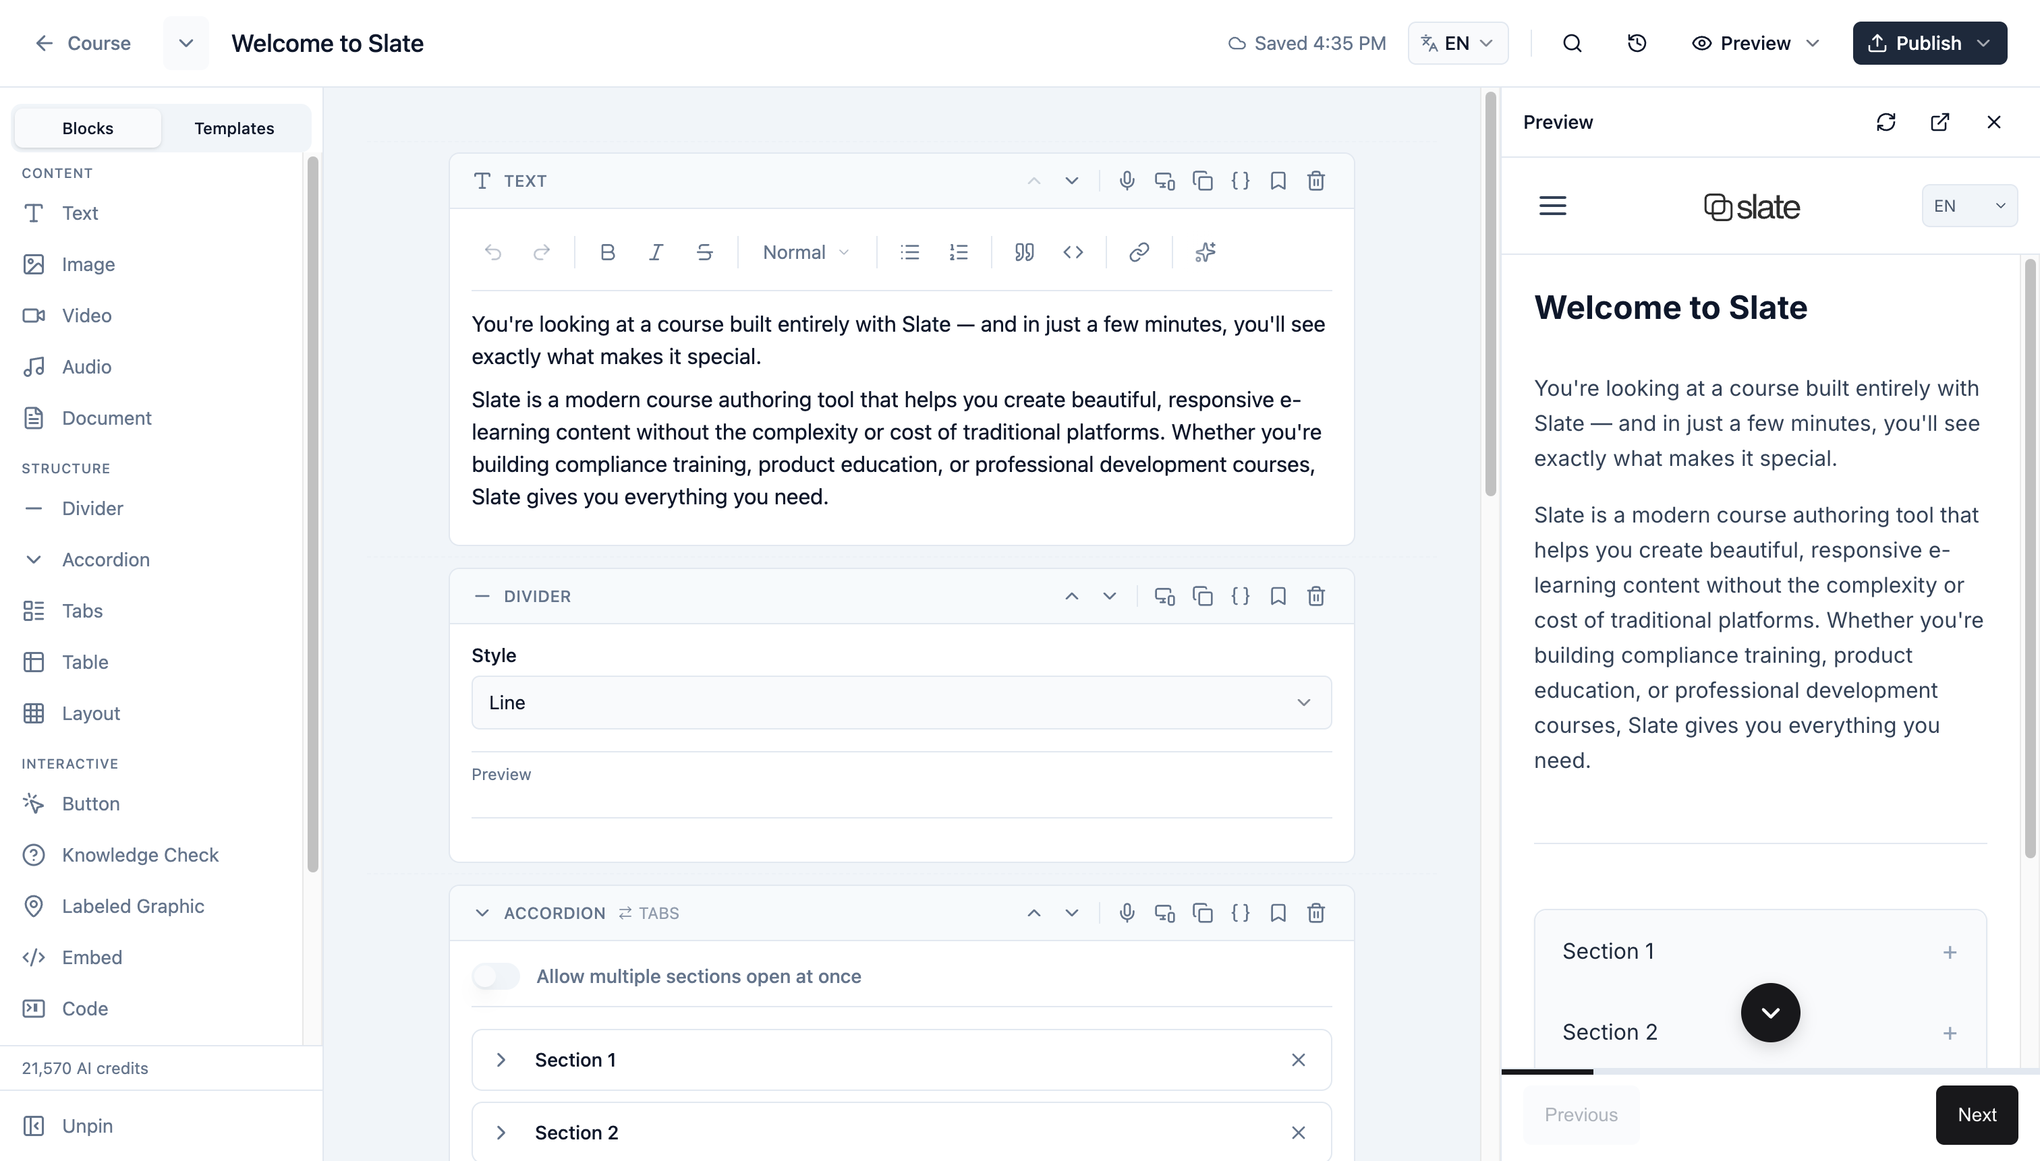Insert a numbered list
Viewport: 2040px width, 1161px height.
point(958,252)
